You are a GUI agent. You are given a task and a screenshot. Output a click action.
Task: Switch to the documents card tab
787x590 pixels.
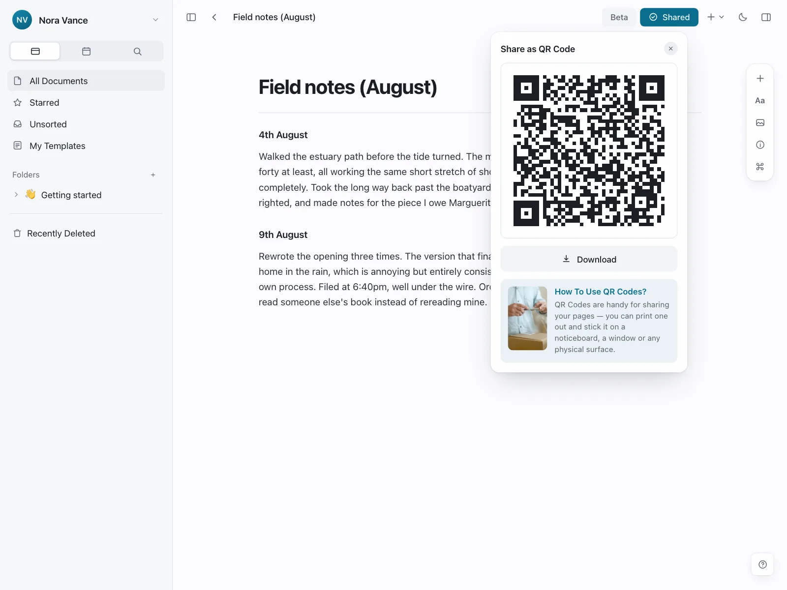click(x=35, y=51)
